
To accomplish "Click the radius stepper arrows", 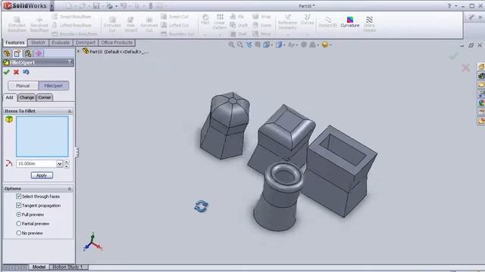I will [x=67, y=164].
